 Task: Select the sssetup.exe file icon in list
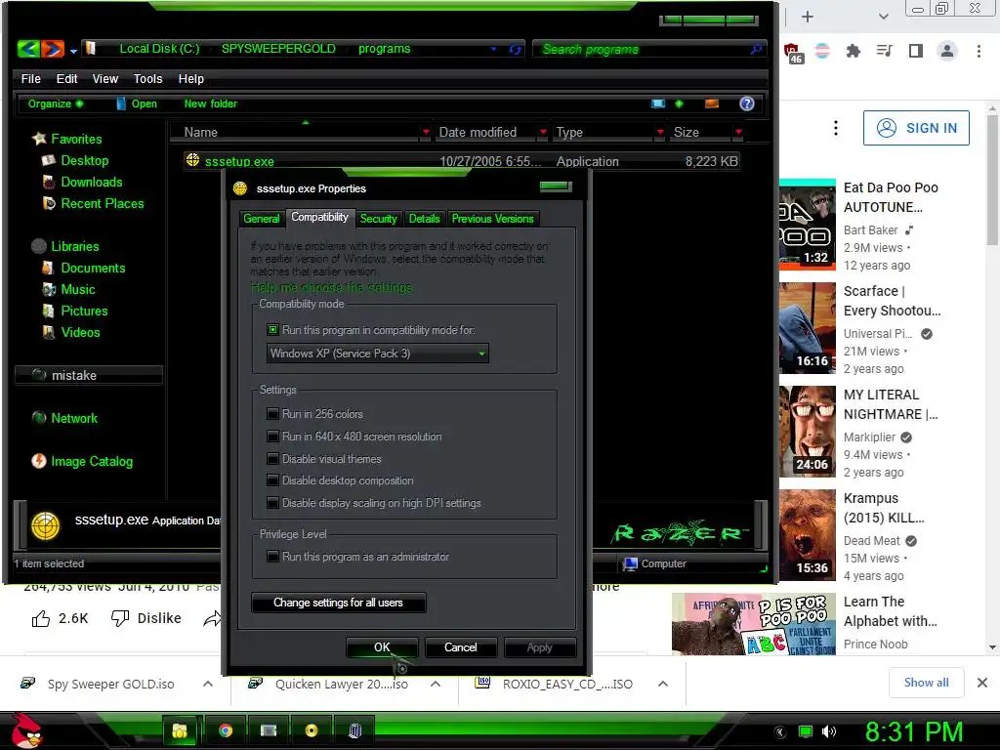(192, 161)
